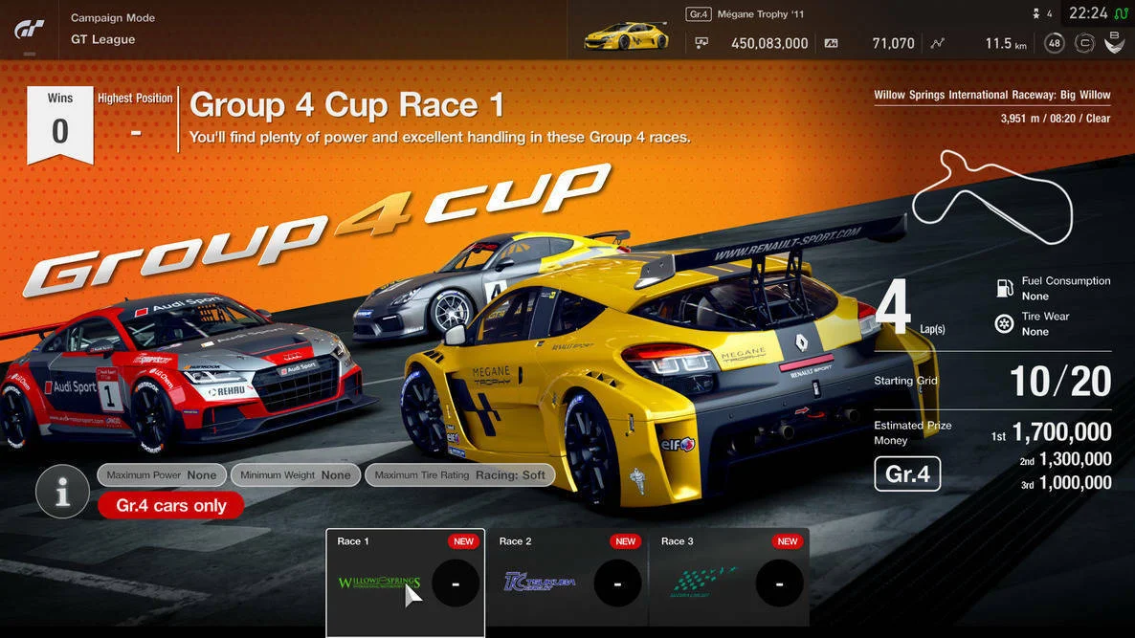1135x638 pixels.
Task: Click the Gr.4 cars only button
Action: coord(170,505)
